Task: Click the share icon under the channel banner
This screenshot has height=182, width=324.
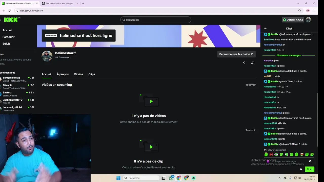Action: (x=244, y=62)
